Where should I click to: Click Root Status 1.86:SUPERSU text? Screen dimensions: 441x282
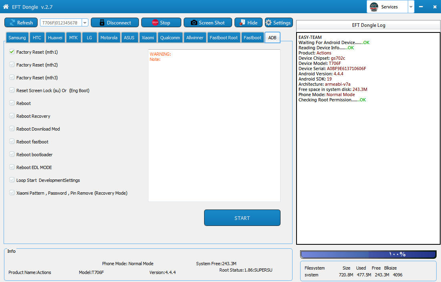[246, 270]
